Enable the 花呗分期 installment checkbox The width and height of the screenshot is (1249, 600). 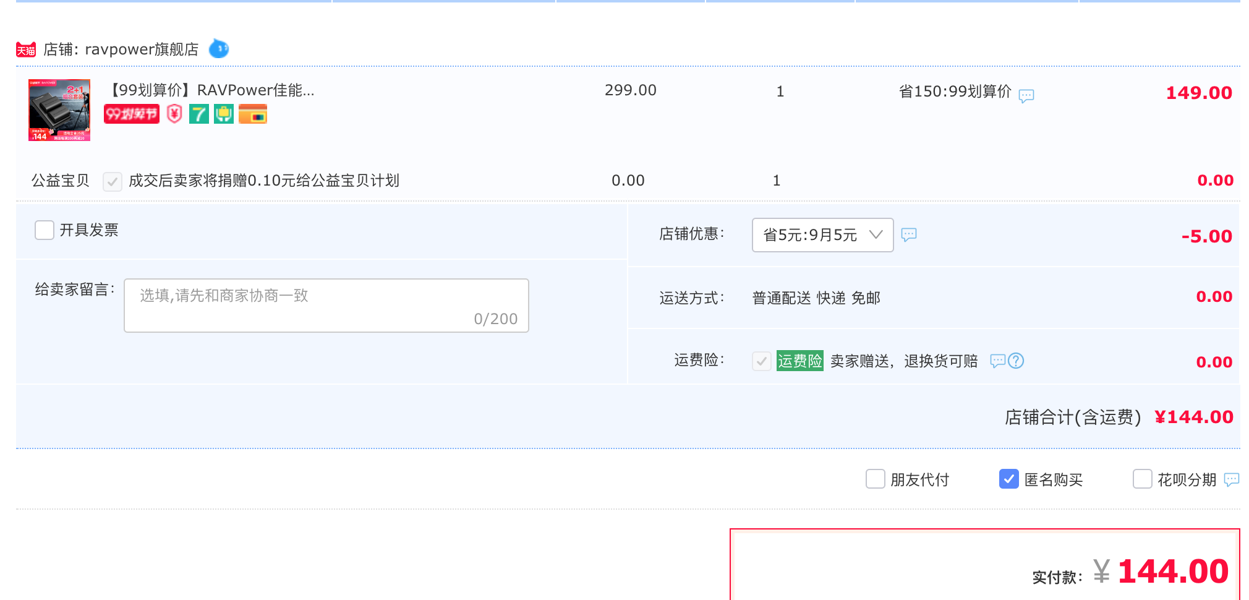[x=1143, y=479]
